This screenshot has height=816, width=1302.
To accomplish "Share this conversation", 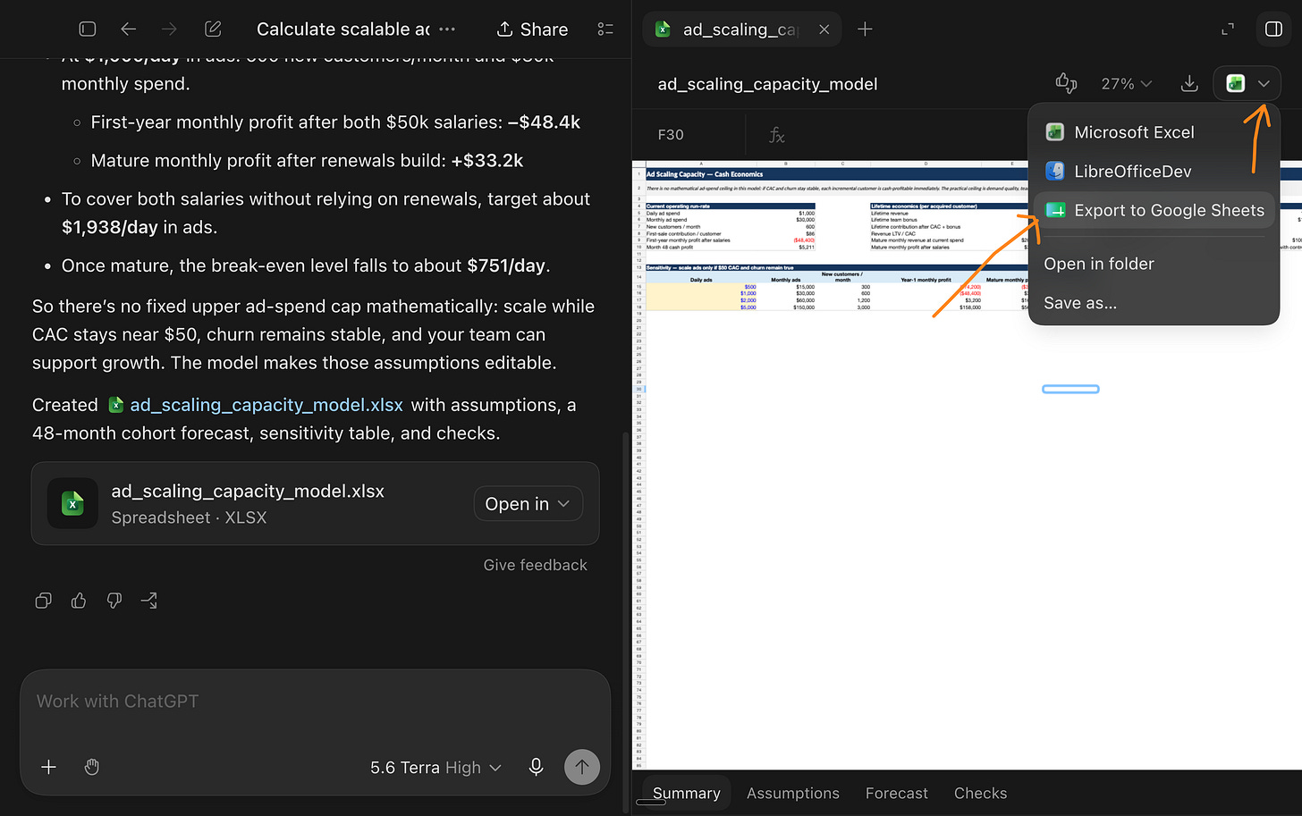I will point(532,29).
